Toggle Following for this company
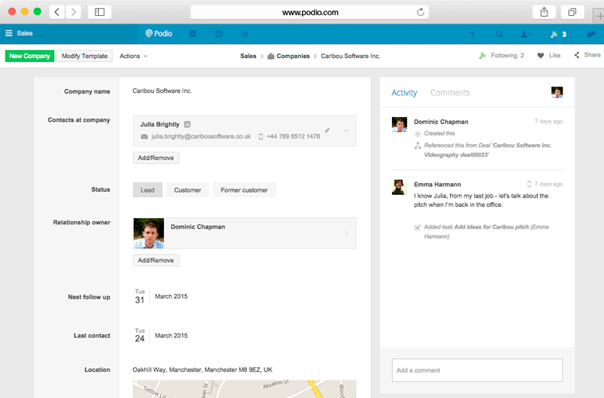The width and height of the screenshot is (604, 398). click(501, 56)
